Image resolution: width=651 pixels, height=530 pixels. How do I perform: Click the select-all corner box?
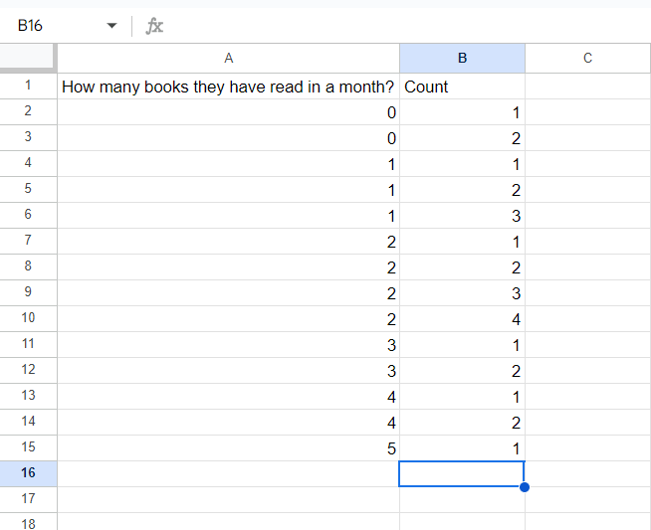coord(28,59)
